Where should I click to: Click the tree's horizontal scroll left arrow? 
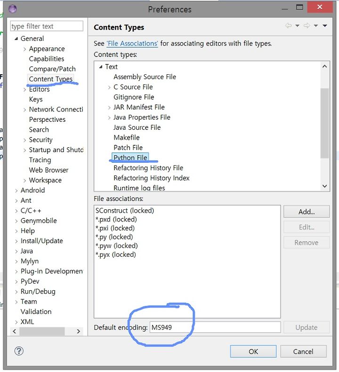[15, 332]
